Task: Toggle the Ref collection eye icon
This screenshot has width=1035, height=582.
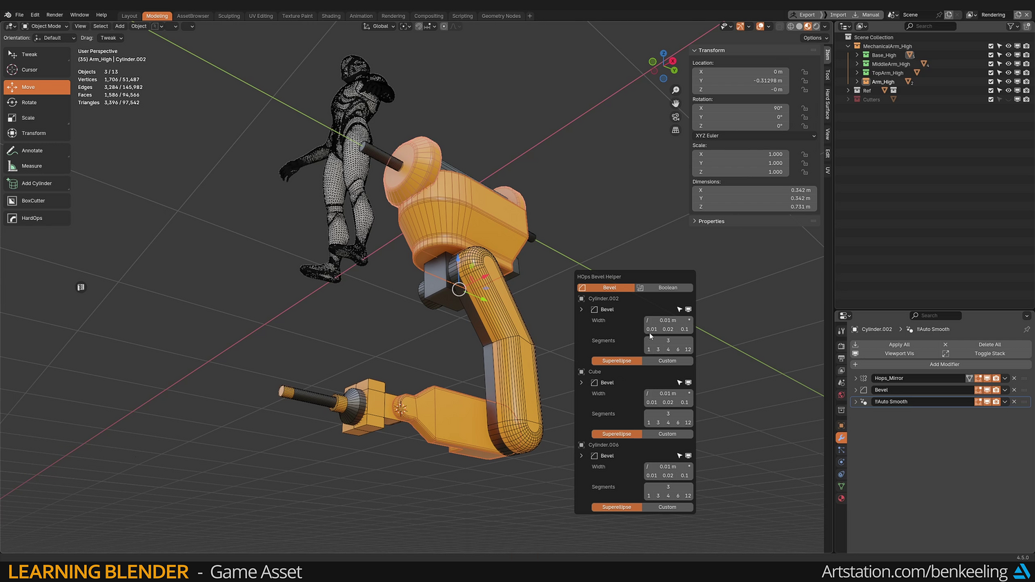Action: click(x=1008, y=90)
